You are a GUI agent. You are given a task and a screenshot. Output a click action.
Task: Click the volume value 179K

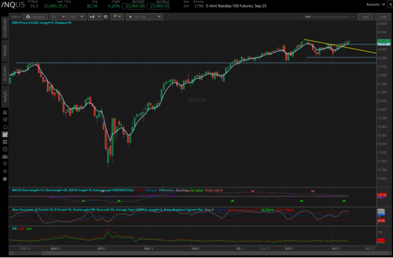[199, 6]
